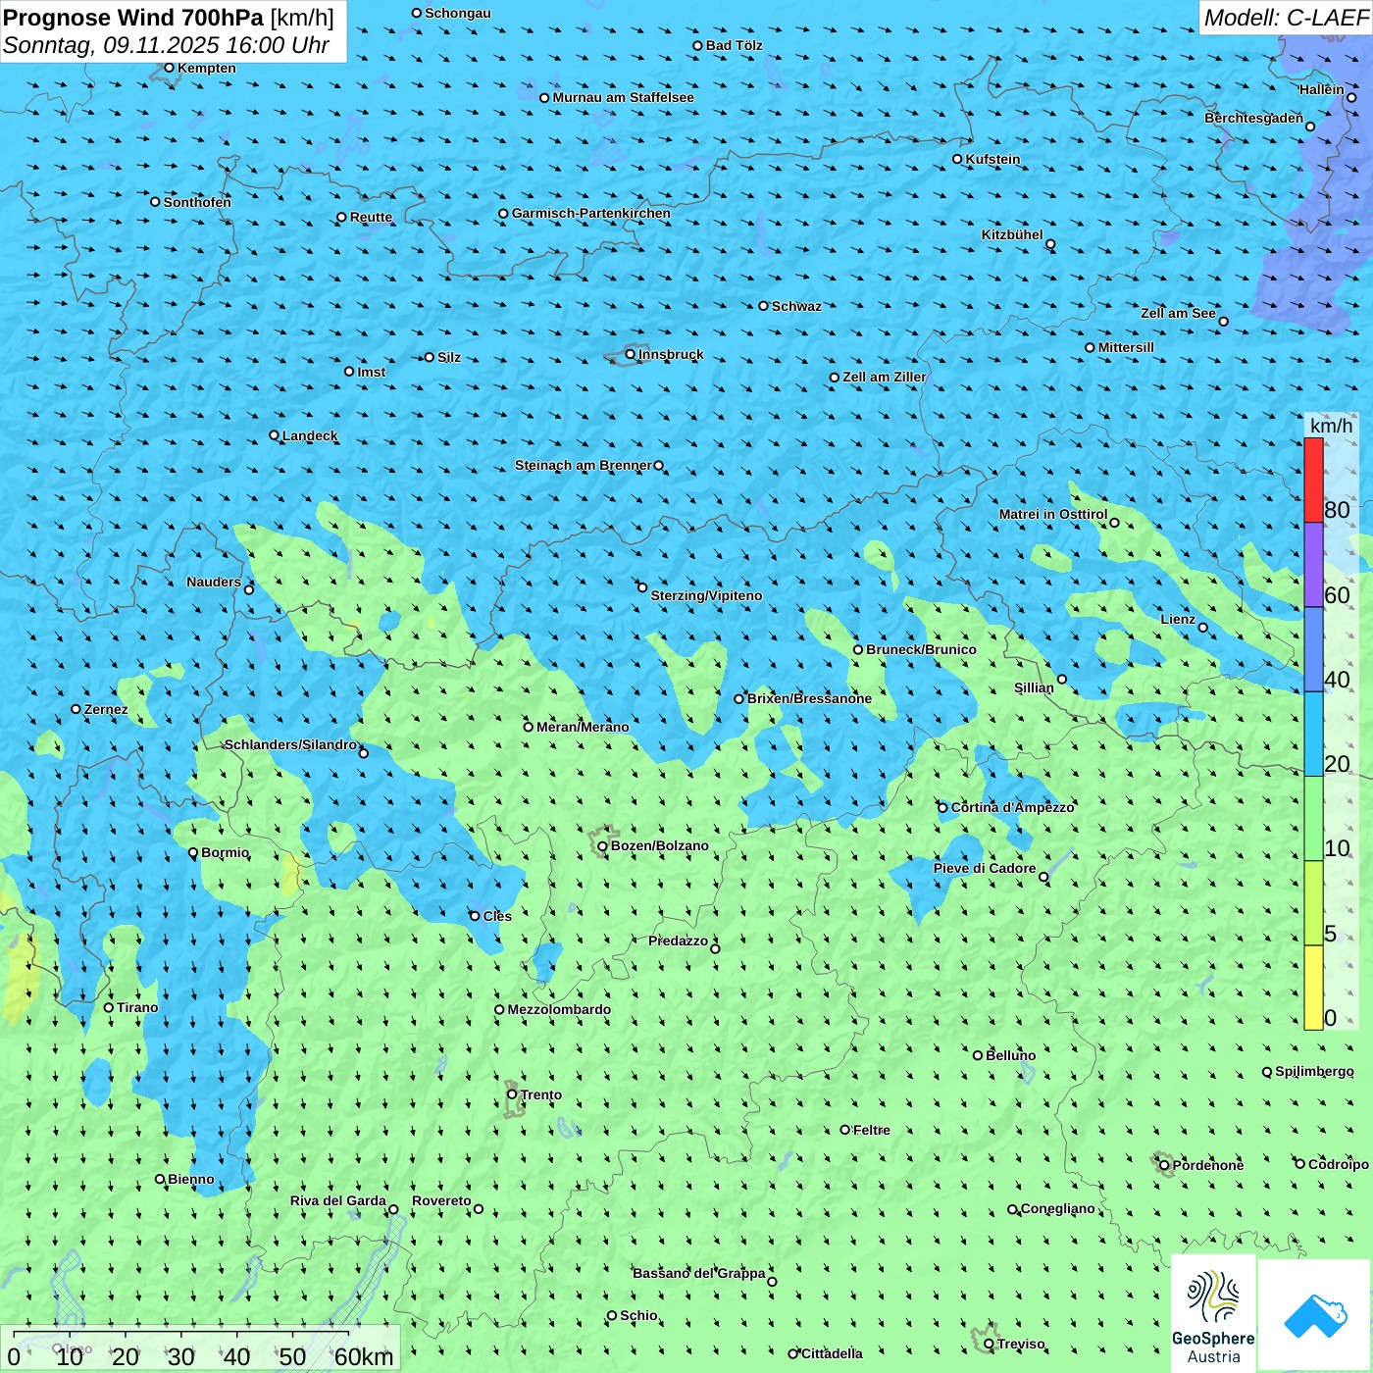The height and width of the screenshot is (1373, 1373).
Task: Click the Codroipo label
Action: (1339, 1164)
